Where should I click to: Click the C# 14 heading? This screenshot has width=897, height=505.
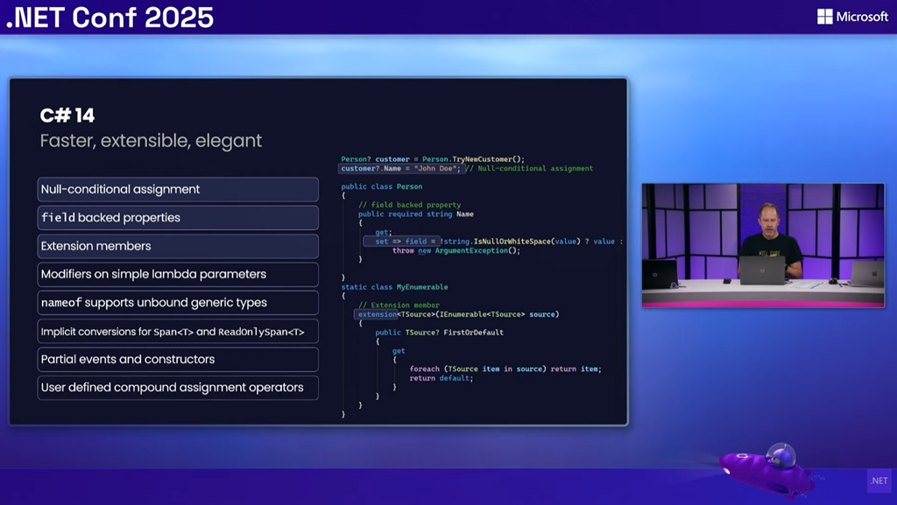[x=67, y=116]
